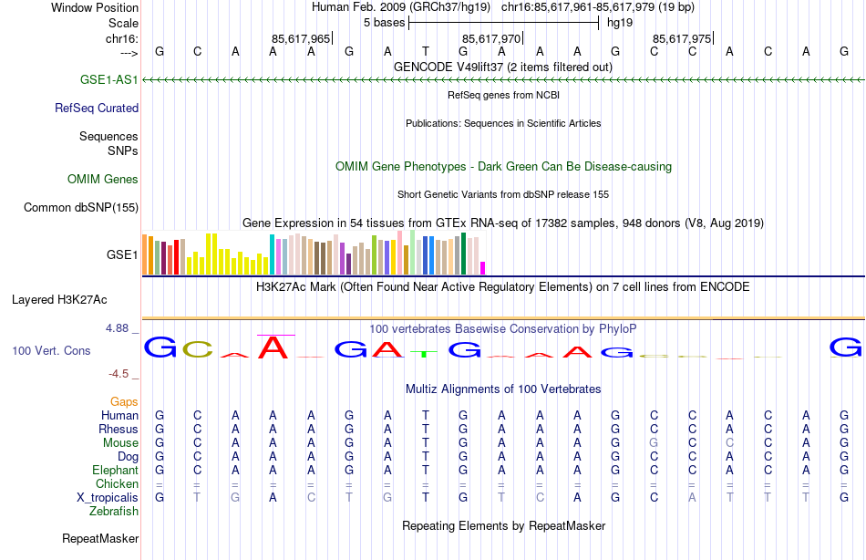This screenshot has width=866, height=560.
Task: Click the magenta final bar in GTEx chart
Action: [x=483, y=268]
